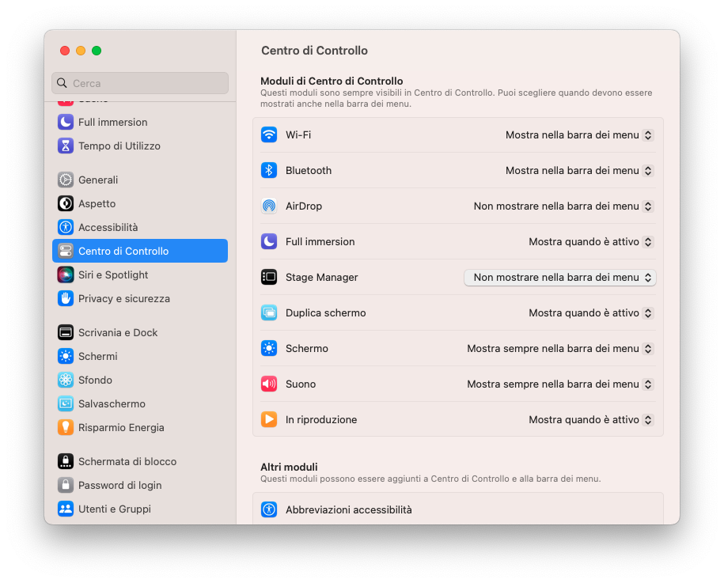Click the Stage Manager label text

click(x=322, y=277)
